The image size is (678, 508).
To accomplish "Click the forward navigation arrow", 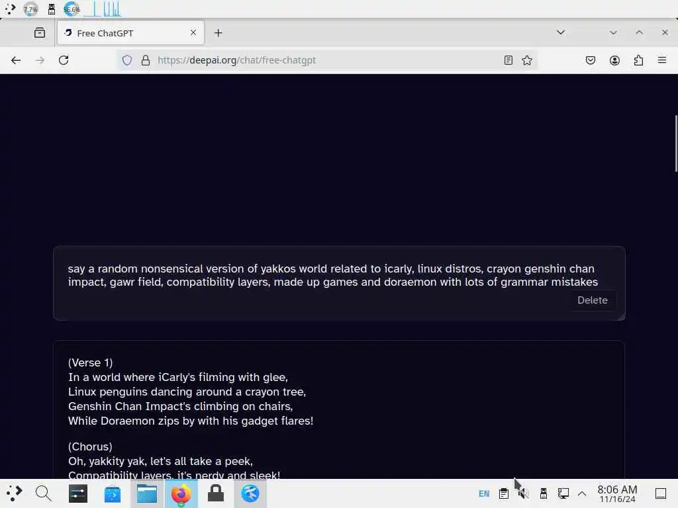I will click(40, 60).
